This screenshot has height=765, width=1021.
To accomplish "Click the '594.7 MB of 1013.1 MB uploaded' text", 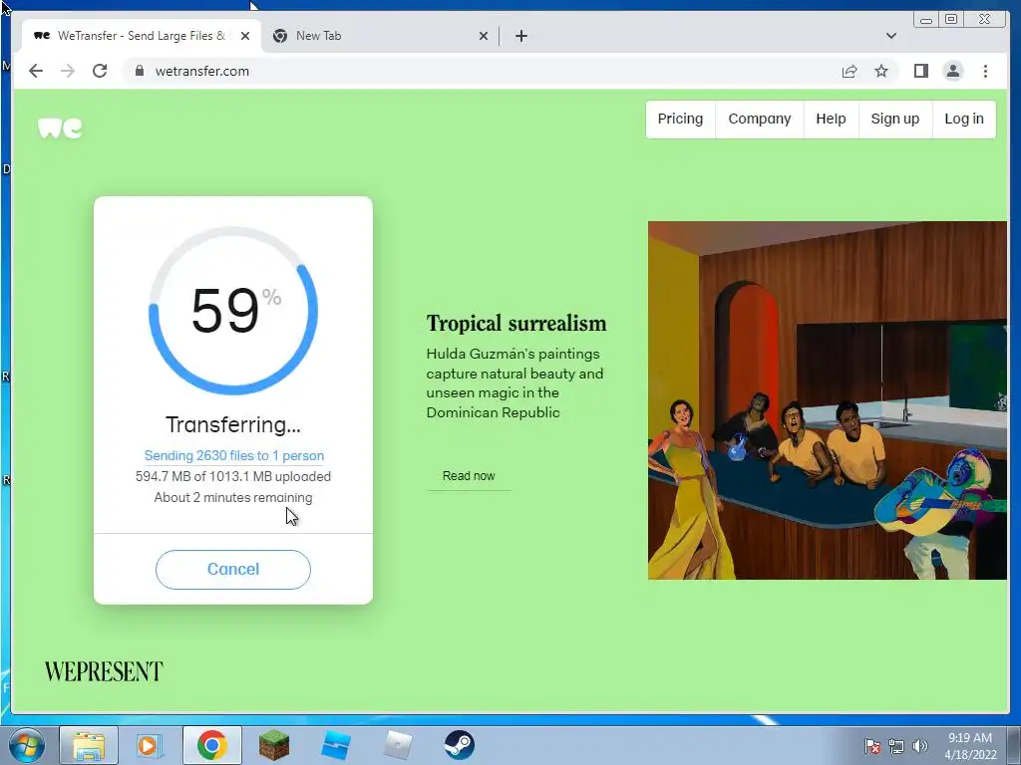I will (x=233, y=476).
